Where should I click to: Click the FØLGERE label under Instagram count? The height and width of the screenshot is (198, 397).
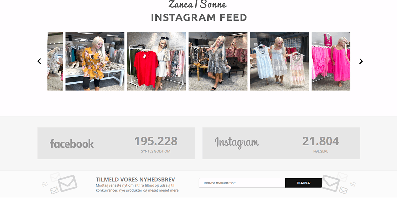321,151
